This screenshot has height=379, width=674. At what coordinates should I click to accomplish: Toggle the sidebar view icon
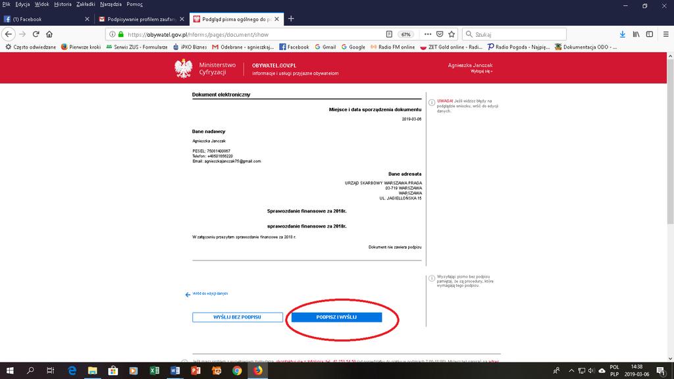click(650, 34)
